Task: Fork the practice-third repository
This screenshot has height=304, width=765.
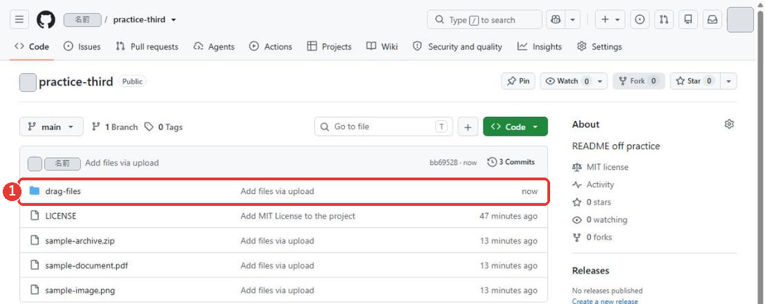Action: tap(638, 81)
